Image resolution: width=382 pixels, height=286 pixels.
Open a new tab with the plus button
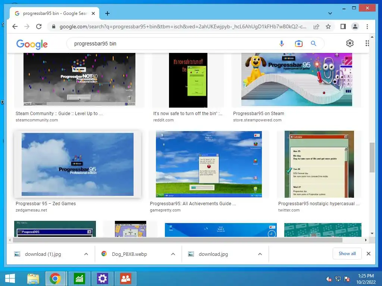click(107, 13)
